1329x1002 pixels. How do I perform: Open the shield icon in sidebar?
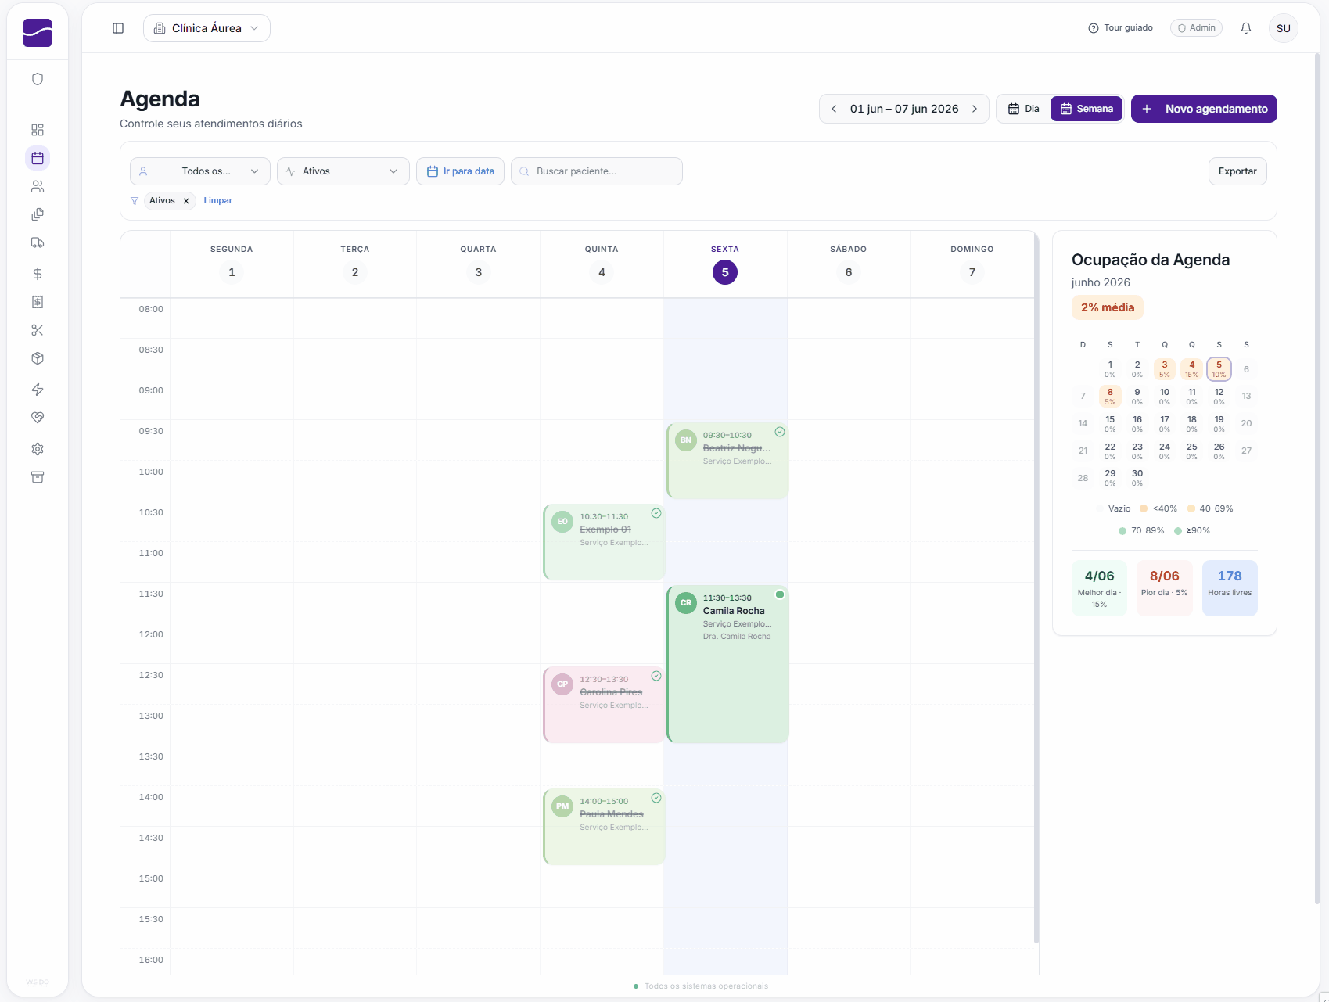tap(38, 79)
